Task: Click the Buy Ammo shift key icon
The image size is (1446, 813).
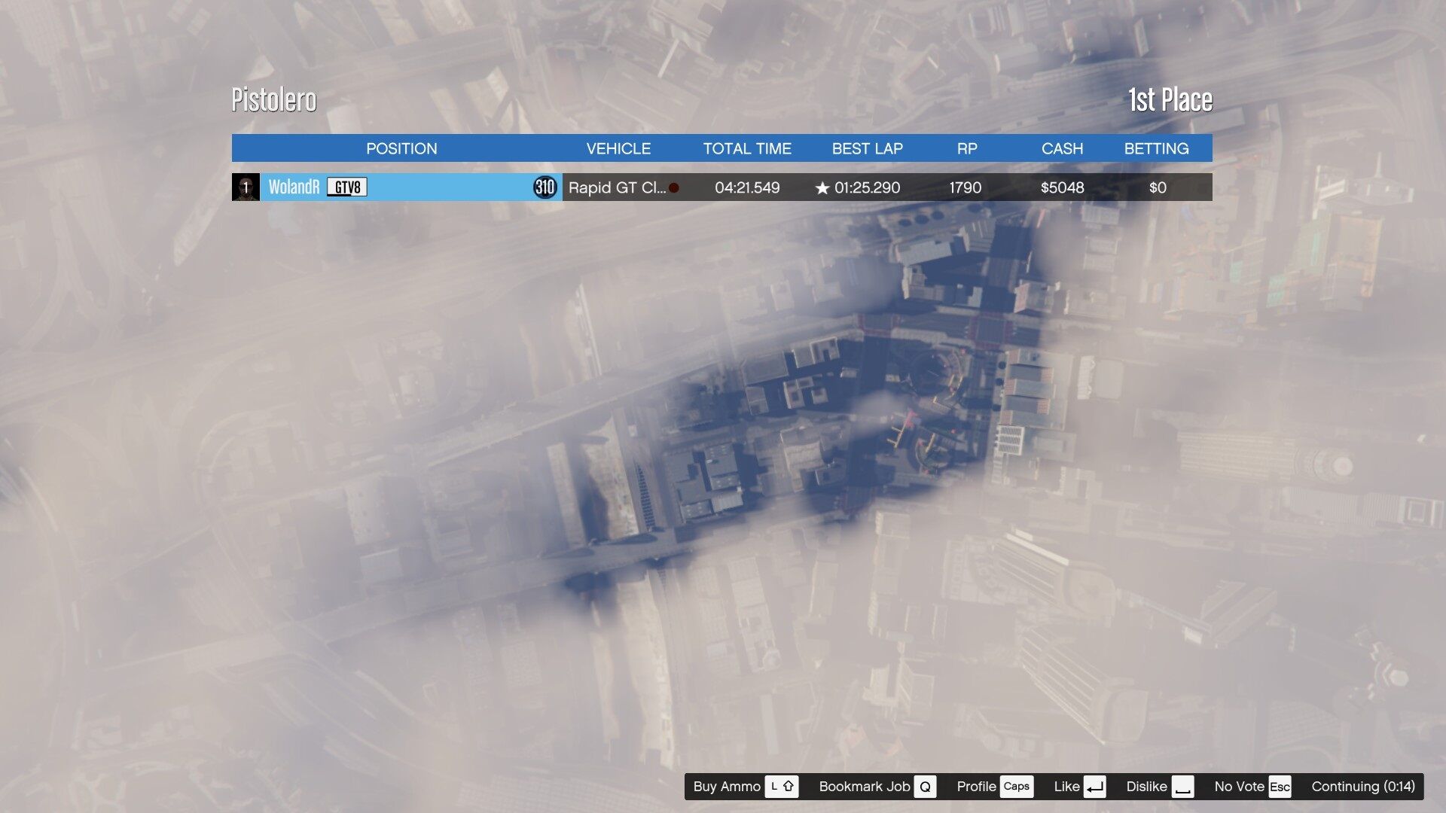Action: 782,787
